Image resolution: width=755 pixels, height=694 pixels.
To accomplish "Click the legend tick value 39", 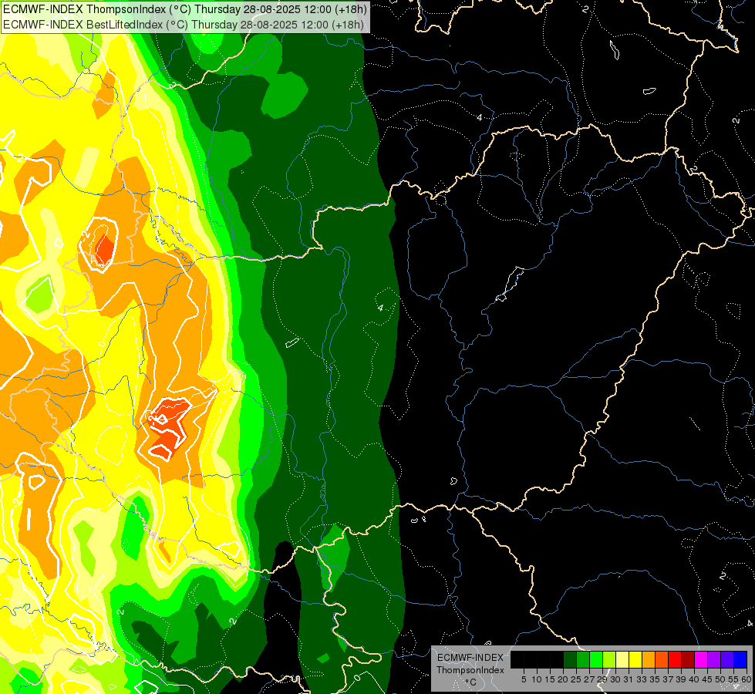I will click(x=681, y=679).
